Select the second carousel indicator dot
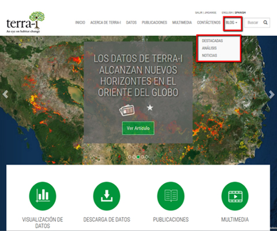 [134, 157]
